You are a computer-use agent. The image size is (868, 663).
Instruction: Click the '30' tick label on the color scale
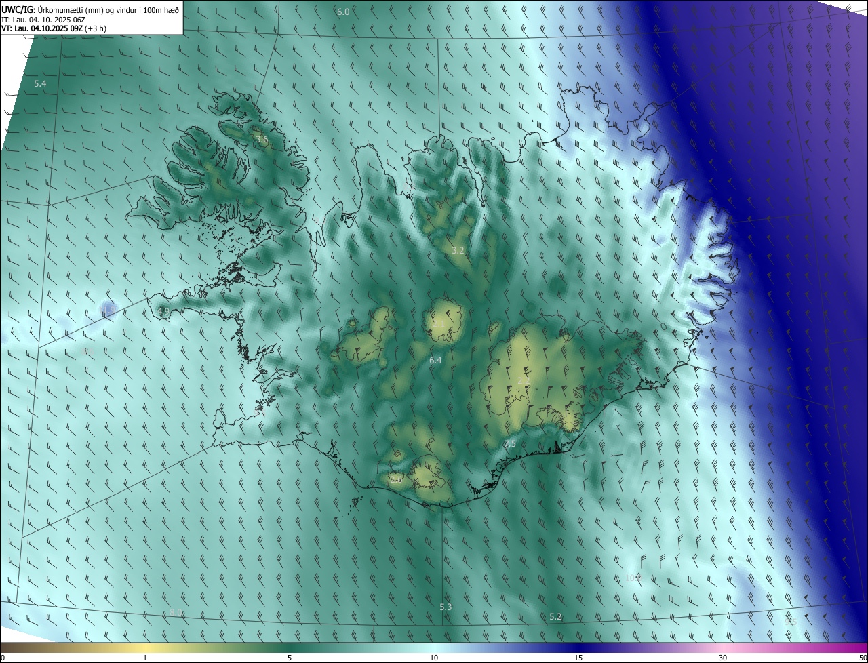[x=723, y=658]
